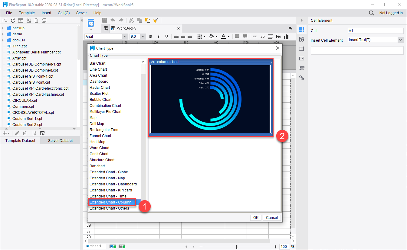Click Cancel in Chart Type dialog
This screenshot has height=250, width=407.
click(x=272, y=218)
